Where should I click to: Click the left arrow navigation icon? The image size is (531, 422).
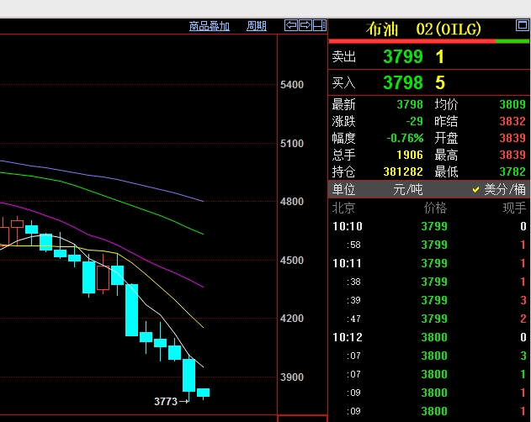[291, 25]
